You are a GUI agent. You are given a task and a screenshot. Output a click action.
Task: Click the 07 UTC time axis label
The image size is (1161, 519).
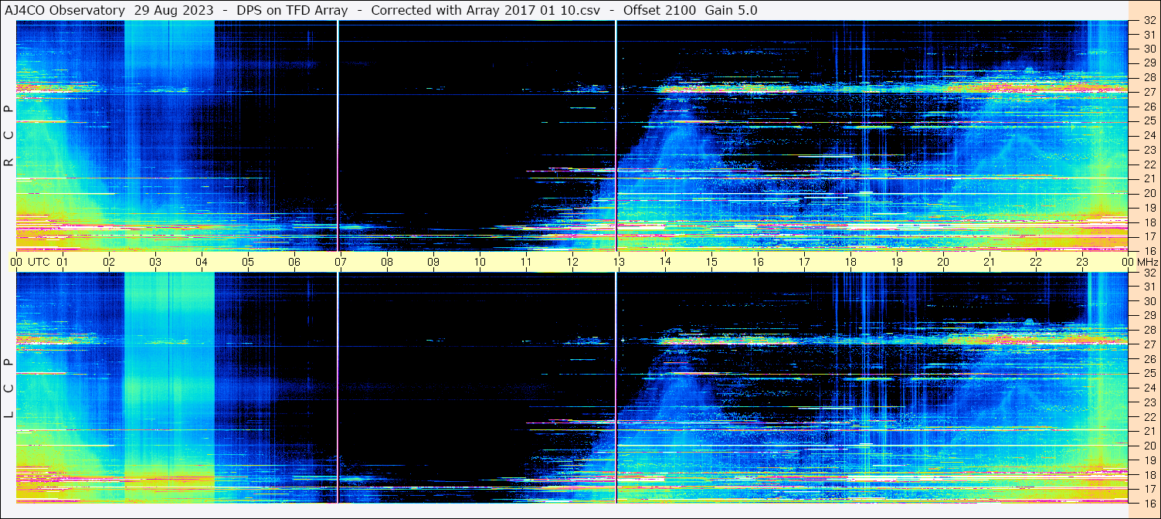340,261
